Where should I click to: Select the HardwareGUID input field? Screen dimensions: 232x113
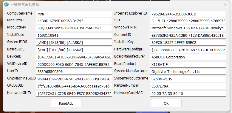74,94
